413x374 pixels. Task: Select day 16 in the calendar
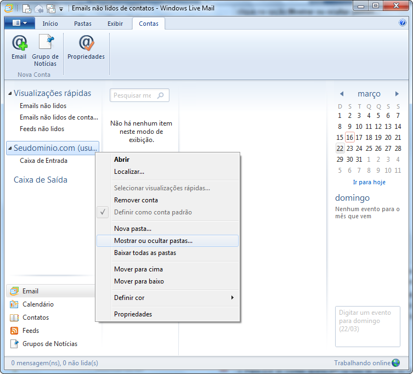(349, 138)
